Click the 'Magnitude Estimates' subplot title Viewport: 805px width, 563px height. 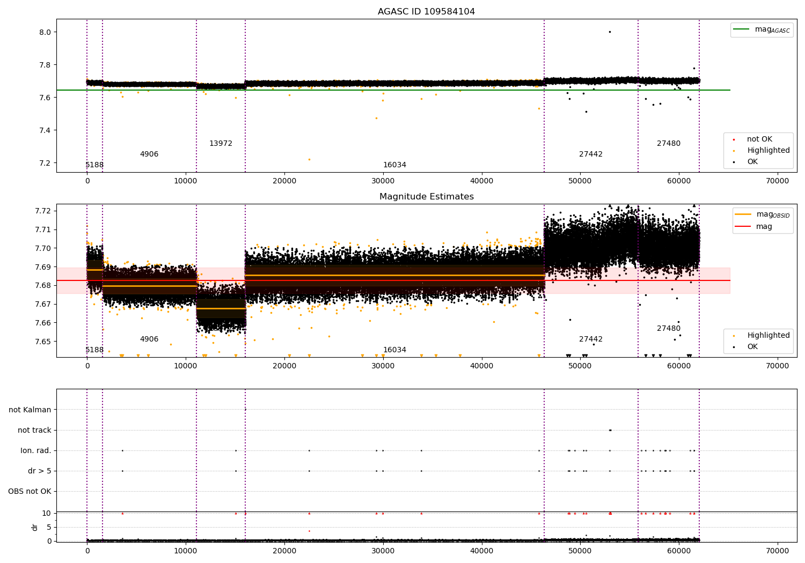click(x=426, y=197)
